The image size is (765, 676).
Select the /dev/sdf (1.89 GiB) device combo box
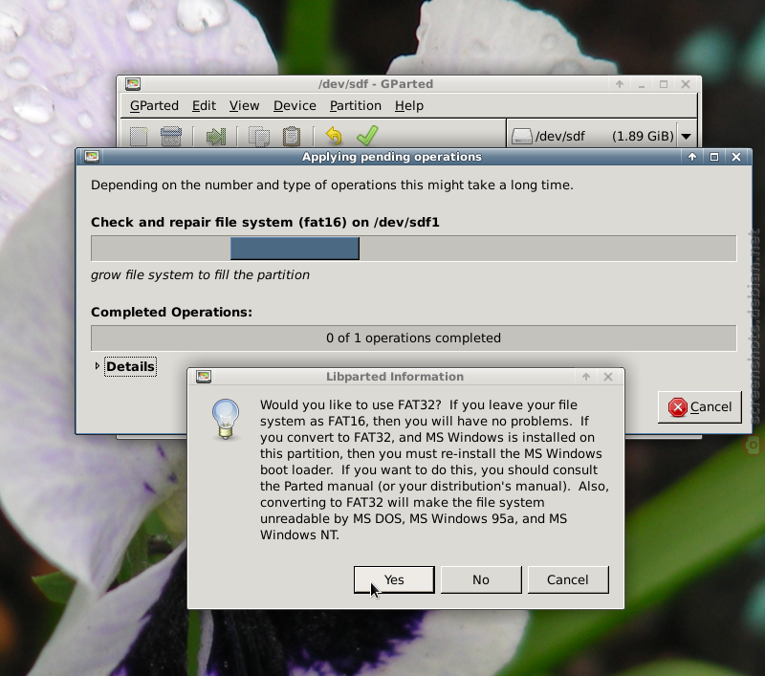[601, 136]
